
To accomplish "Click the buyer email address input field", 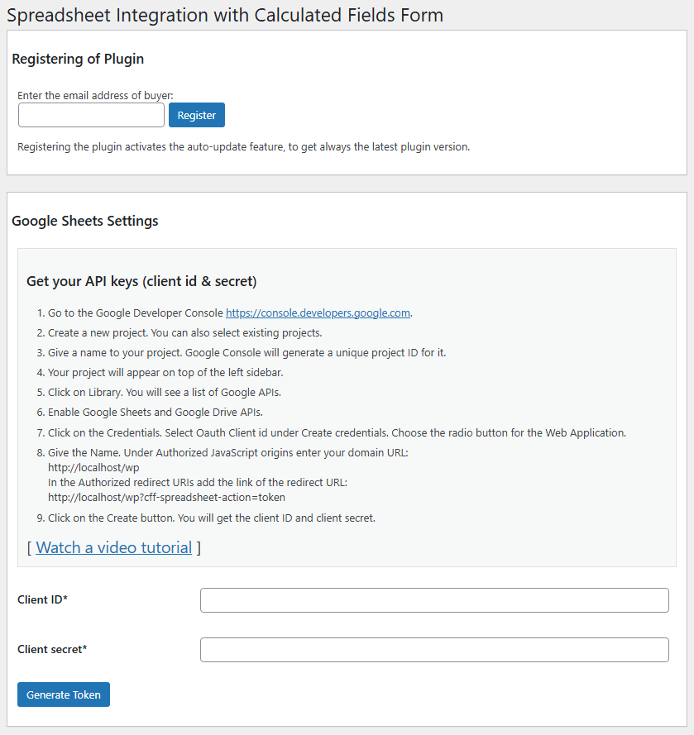I will 91,115.
